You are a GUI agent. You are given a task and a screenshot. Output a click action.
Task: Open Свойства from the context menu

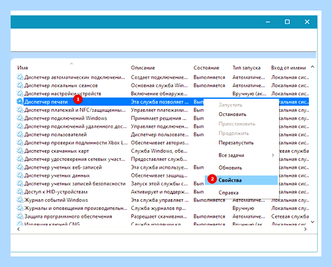pos(241,180)
